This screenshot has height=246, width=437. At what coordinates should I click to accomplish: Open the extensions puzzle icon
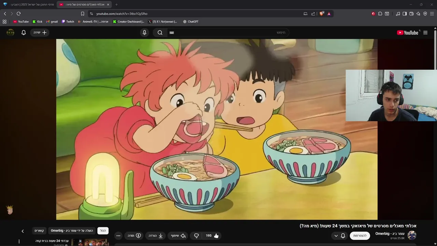coord(380,14)
